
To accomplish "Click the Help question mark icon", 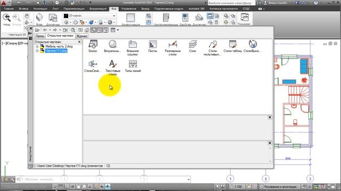I will pyautogui.click(x=316, y=3).
